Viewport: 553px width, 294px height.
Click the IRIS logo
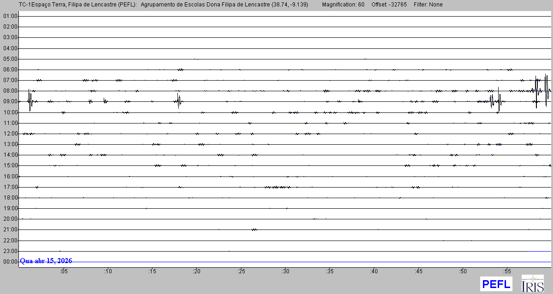coord(532,283)
